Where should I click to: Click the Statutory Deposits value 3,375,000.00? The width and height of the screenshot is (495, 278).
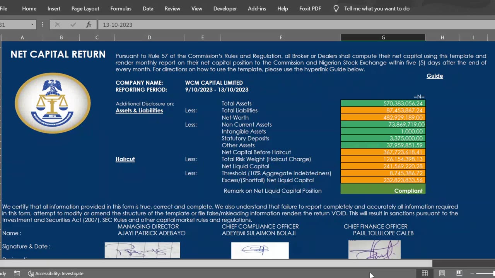click(383, 138)
